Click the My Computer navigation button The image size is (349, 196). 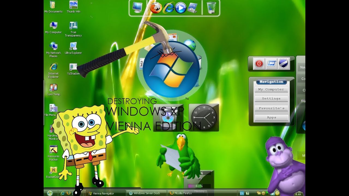coord(271,89)
